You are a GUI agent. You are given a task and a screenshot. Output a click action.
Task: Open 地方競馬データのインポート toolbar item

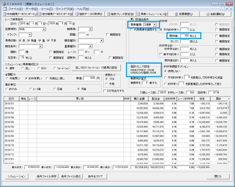[x=55, y=14]
